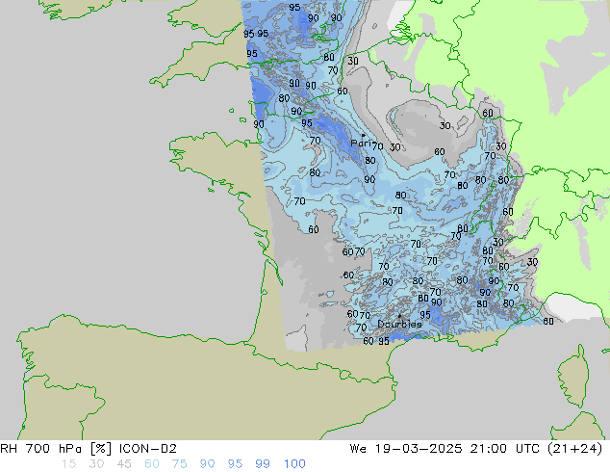Select the legend value 45
This screenshot has width=610, height=472.
pyautogui.click(x=124, y=464)
